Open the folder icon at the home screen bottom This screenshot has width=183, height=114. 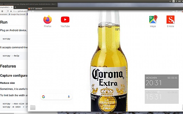tap(33, 107)
